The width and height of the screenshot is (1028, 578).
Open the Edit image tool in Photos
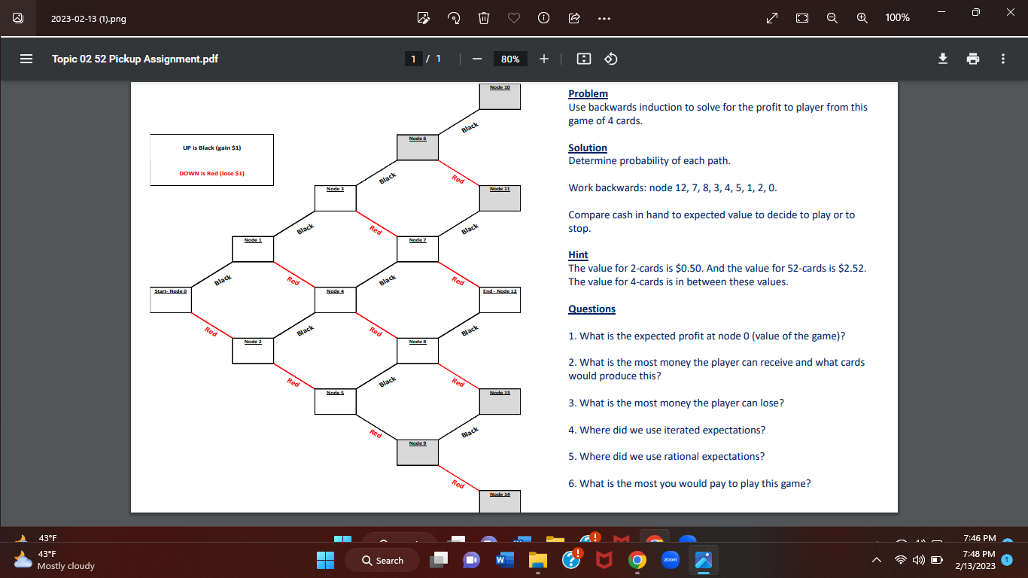pyautogui.click(x=423, y=17)
